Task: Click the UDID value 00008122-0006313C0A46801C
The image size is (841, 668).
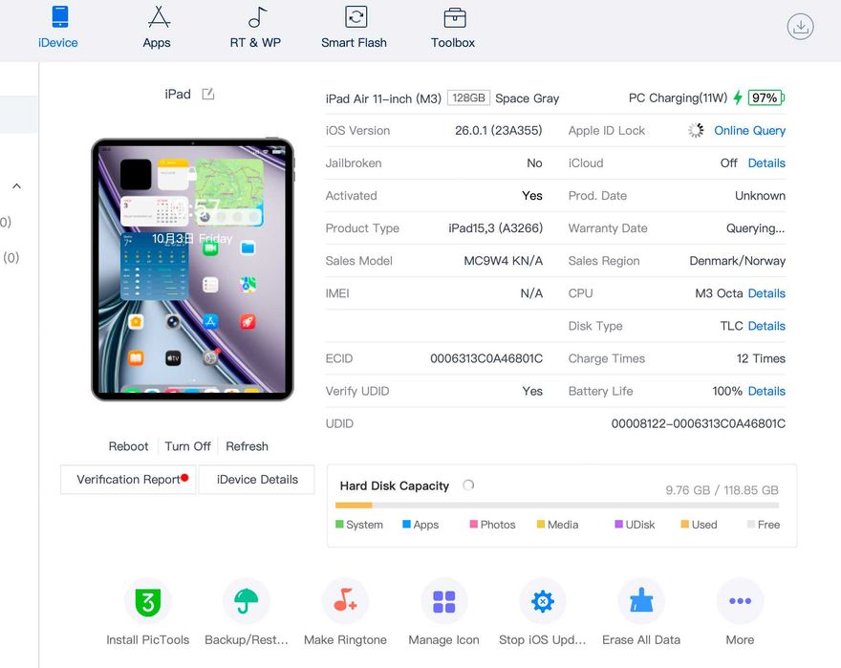Action: (x=699, y=424)
